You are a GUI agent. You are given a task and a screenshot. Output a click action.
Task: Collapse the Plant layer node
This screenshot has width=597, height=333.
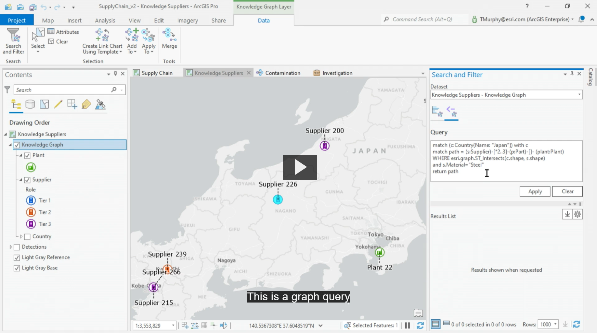[x=21, y=155]
